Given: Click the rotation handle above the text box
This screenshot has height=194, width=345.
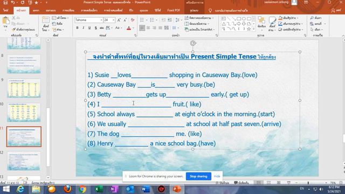Looking at the screenshot, I should (193, 43).
